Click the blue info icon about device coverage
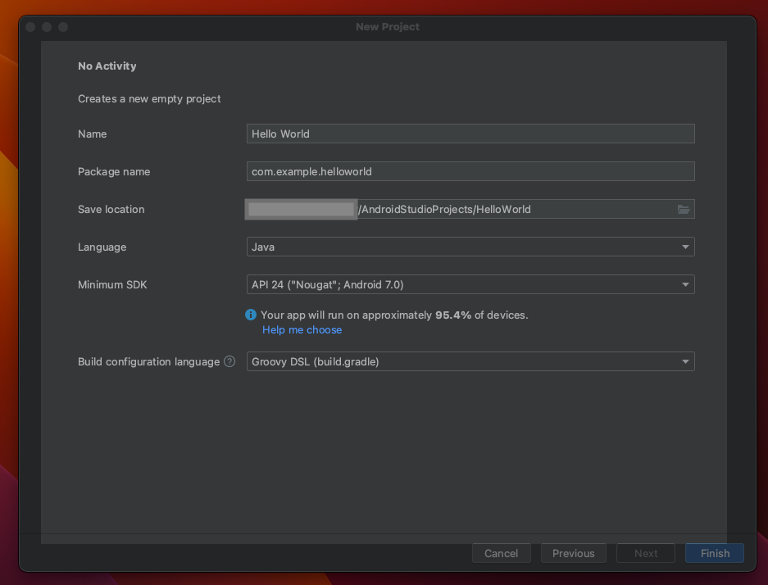Screen dimensions: 768x585 coord(251,315)
